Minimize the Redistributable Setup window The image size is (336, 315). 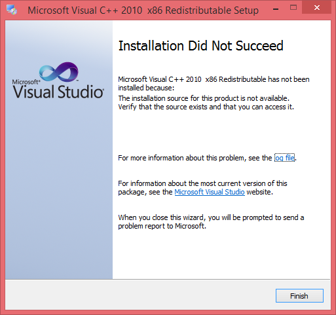(x=276, y=9)
